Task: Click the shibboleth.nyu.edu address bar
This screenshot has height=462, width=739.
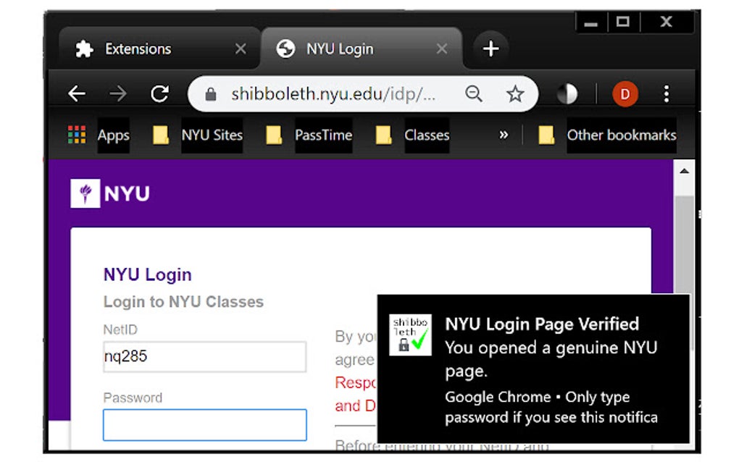Action: click(333, 94)
